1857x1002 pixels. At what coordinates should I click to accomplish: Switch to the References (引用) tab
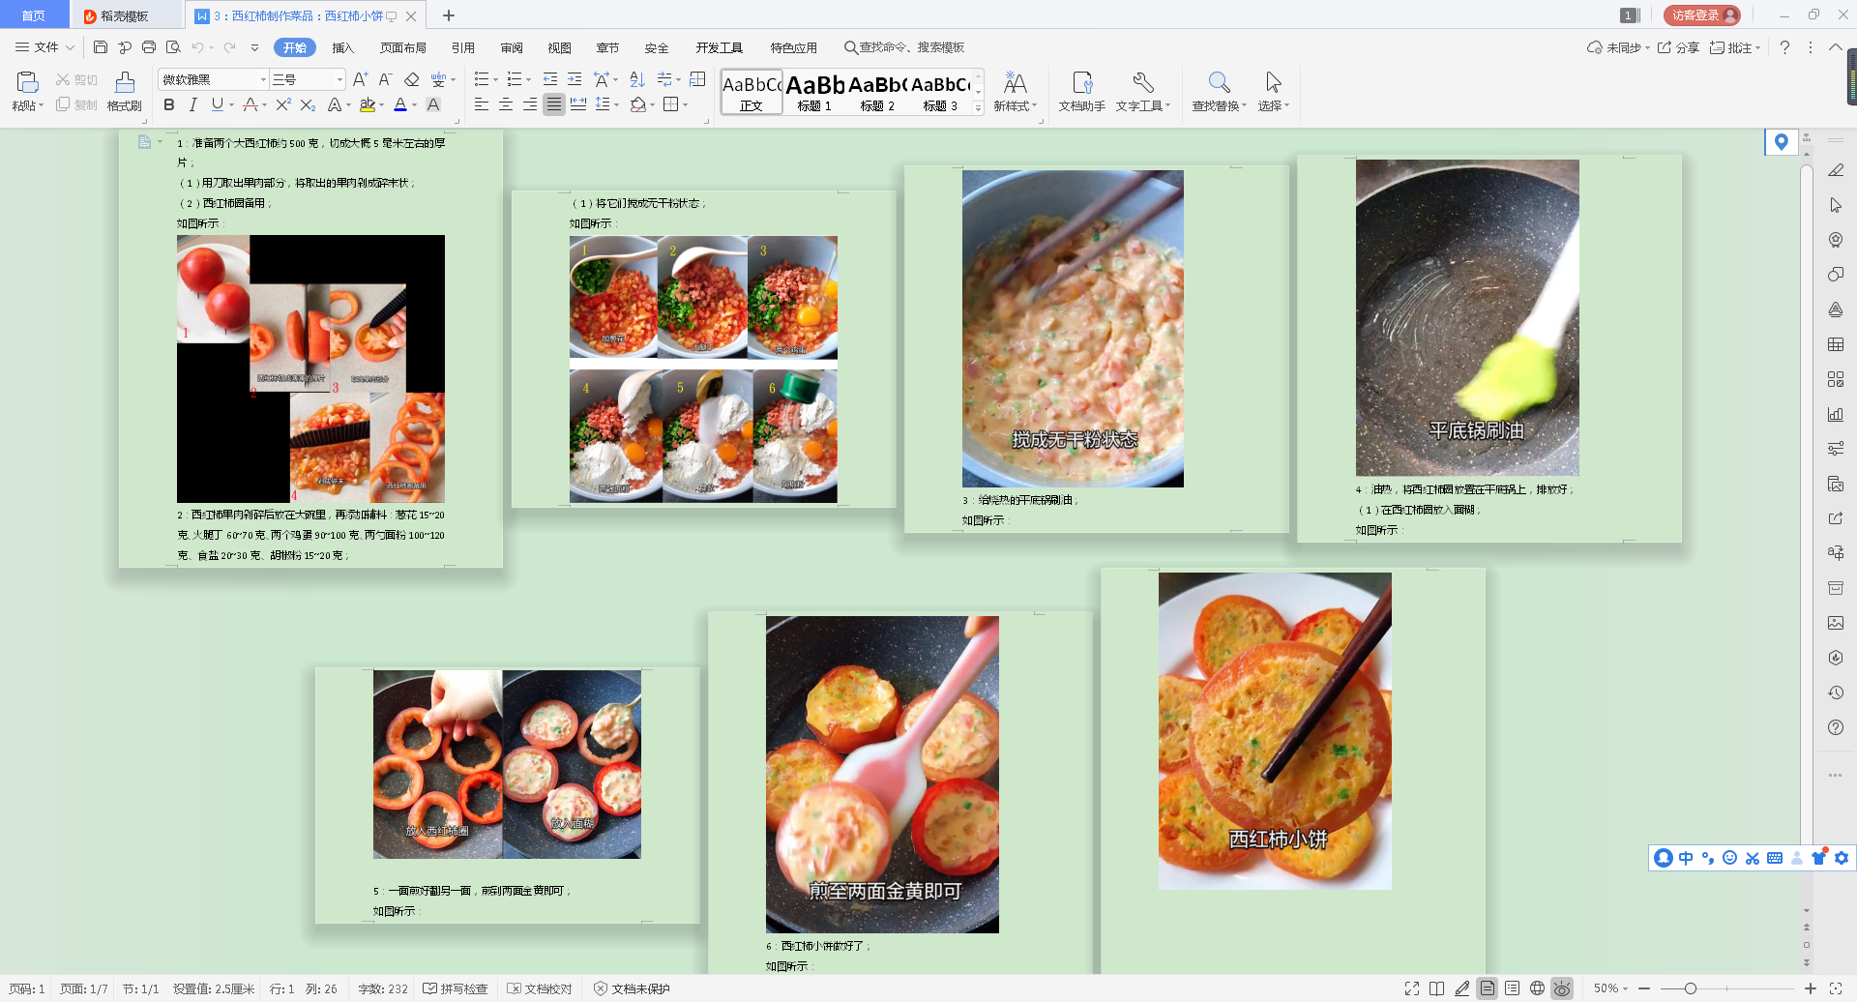(x=463, y=47)
